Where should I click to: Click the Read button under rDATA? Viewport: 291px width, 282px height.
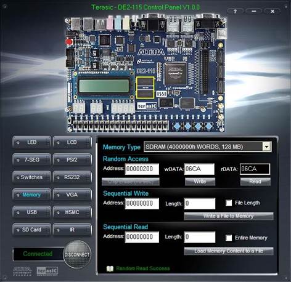(255, 182)
